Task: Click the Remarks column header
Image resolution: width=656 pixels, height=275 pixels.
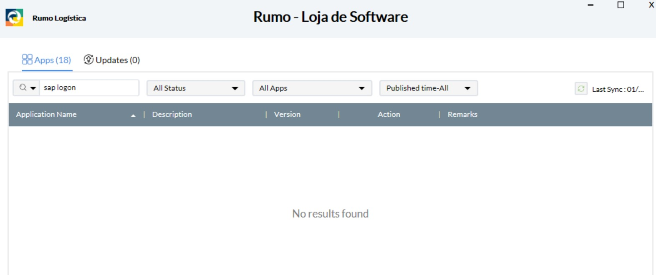Action: click(462, 115)
